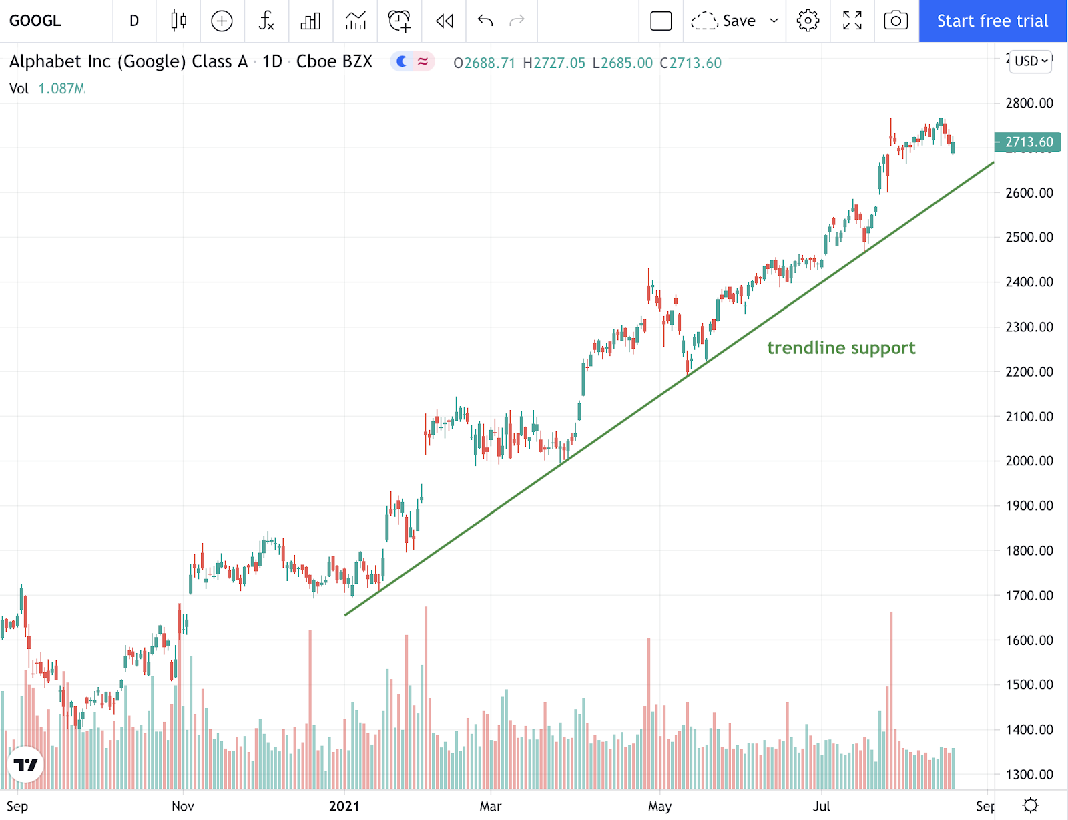
Task: Redo the last chart action
Action: 517,21
